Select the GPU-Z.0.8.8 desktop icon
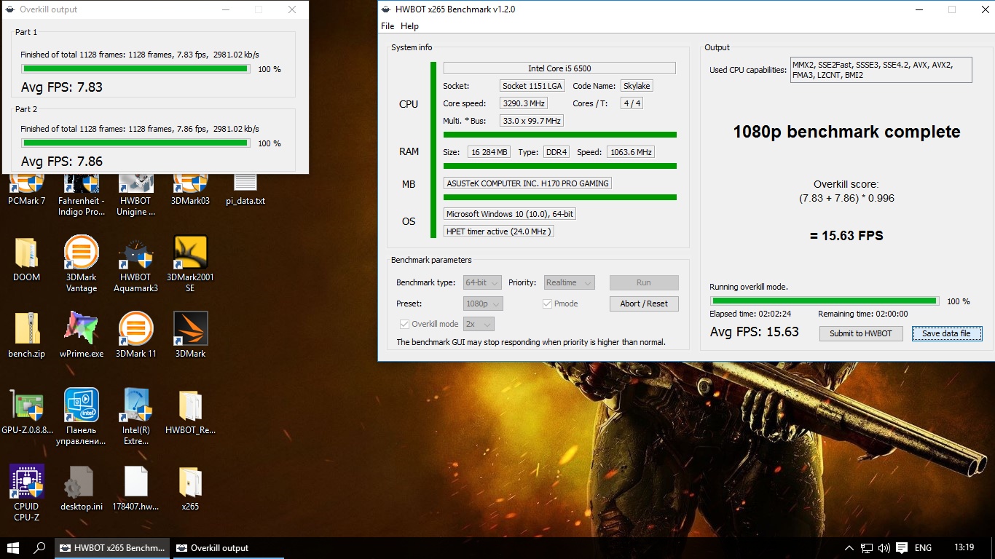This screenshot has height=559, width=995. tap(27, 412)
